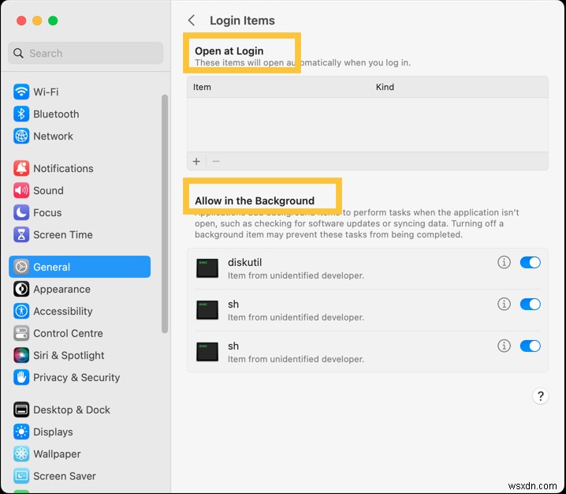Open Focus settings

(80, 212)
